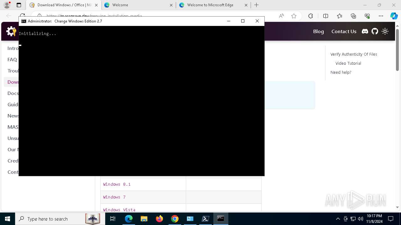The width and height of the screenshot is (401, 225).
Task: Switch to the Welcome tab
Action: (138, 5)
